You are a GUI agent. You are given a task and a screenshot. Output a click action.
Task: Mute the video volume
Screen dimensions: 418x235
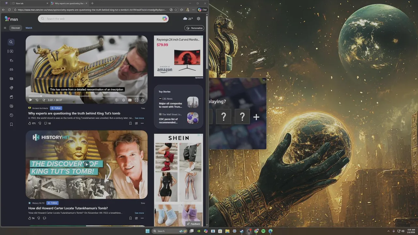[x=142, y=100]
